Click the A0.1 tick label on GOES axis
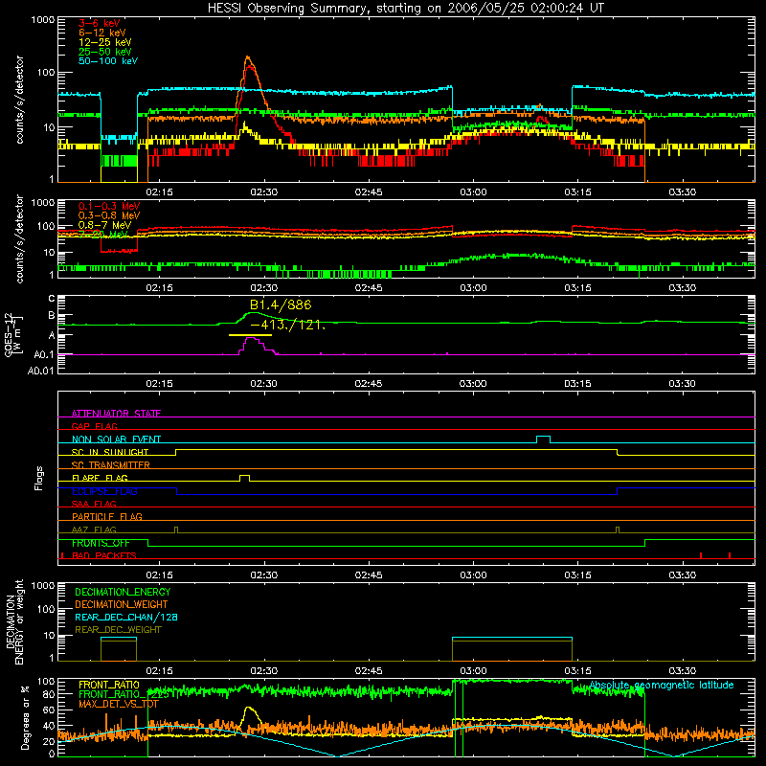This screenshot has width=766, height=766. point(44,354)
